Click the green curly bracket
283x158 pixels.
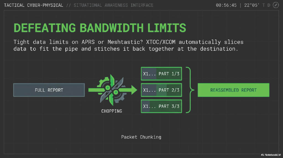pos(189,90)
